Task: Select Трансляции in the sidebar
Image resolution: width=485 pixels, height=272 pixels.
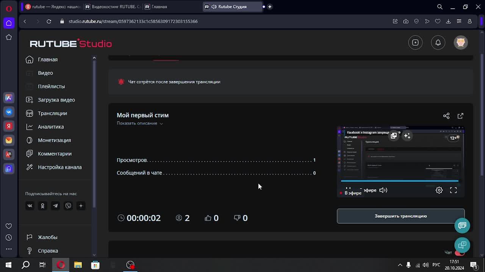Action: tap(46, 113)
